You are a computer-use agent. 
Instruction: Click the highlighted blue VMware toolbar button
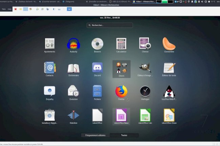point(69,9)
